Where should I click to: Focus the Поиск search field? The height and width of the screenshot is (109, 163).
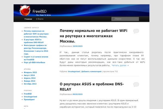coord(125,19)
